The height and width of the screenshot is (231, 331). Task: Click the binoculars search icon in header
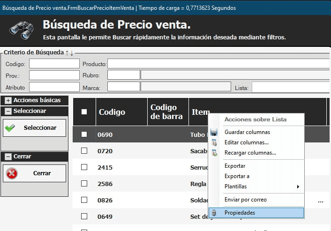coord(22,30)
